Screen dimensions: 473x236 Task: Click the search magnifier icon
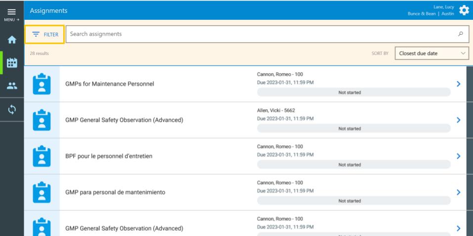click(x=461, y=34)
